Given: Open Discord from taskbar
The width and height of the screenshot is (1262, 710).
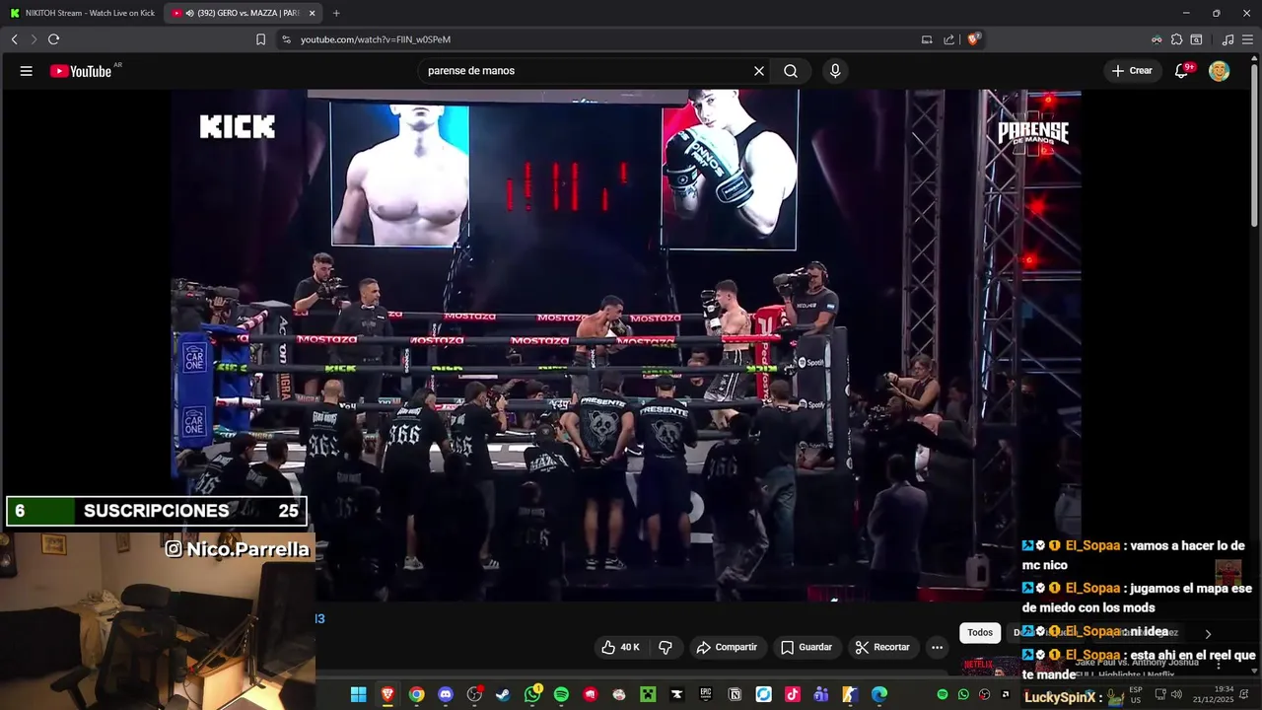Looking at the screenshot, I should coord(446,694).
